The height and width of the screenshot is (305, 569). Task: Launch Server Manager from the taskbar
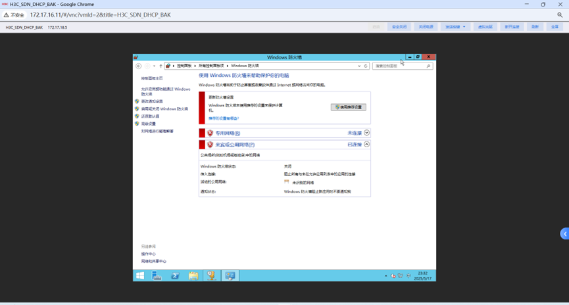tap(157, 275)
